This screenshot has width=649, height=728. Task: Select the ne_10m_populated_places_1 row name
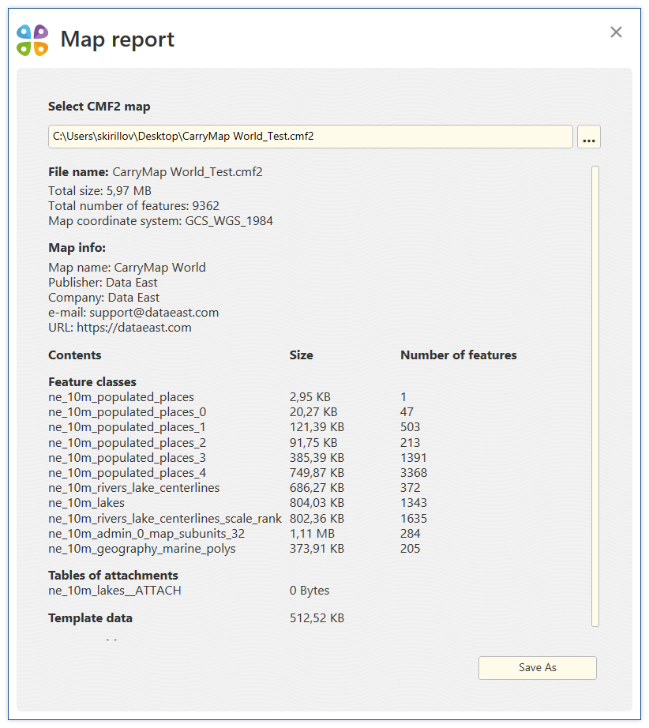[127, 427]
